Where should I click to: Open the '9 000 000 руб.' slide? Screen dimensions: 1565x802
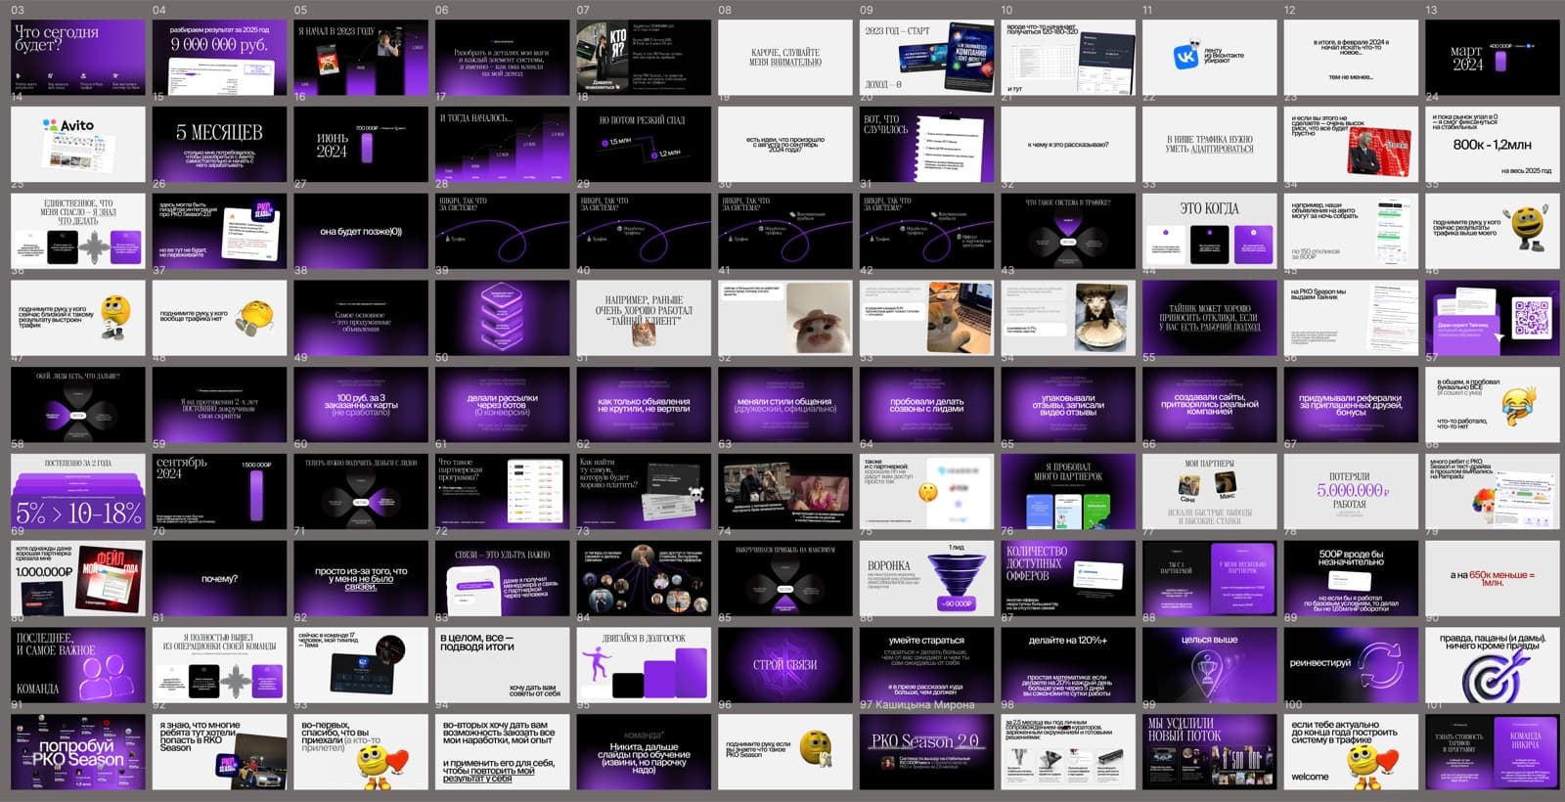point(220,58)
